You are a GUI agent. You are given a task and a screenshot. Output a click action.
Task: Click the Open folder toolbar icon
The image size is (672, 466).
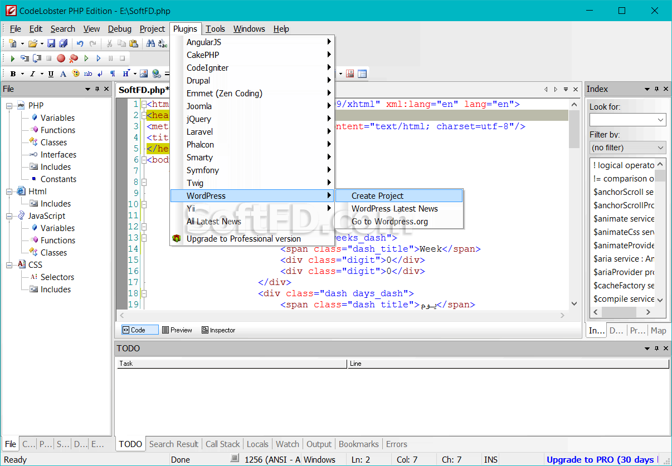coord(33,43)
